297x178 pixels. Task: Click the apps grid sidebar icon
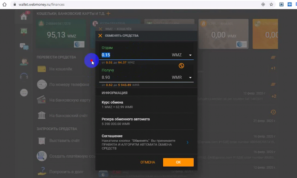click(24, 92)
